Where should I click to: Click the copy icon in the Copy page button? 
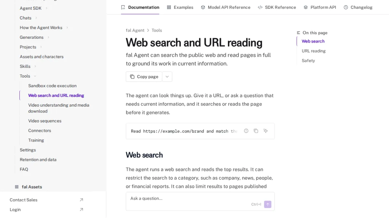(132, 77)
